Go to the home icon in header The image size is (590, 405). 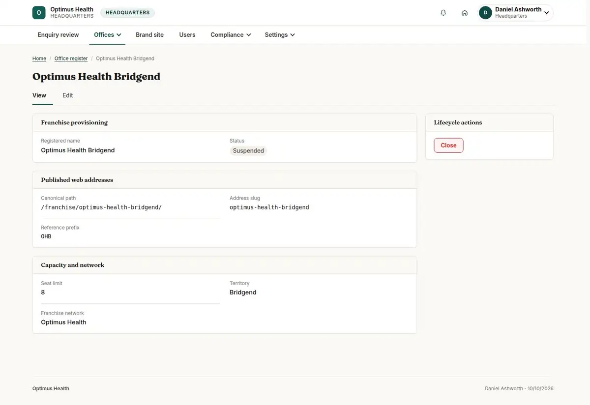(465, 13)
